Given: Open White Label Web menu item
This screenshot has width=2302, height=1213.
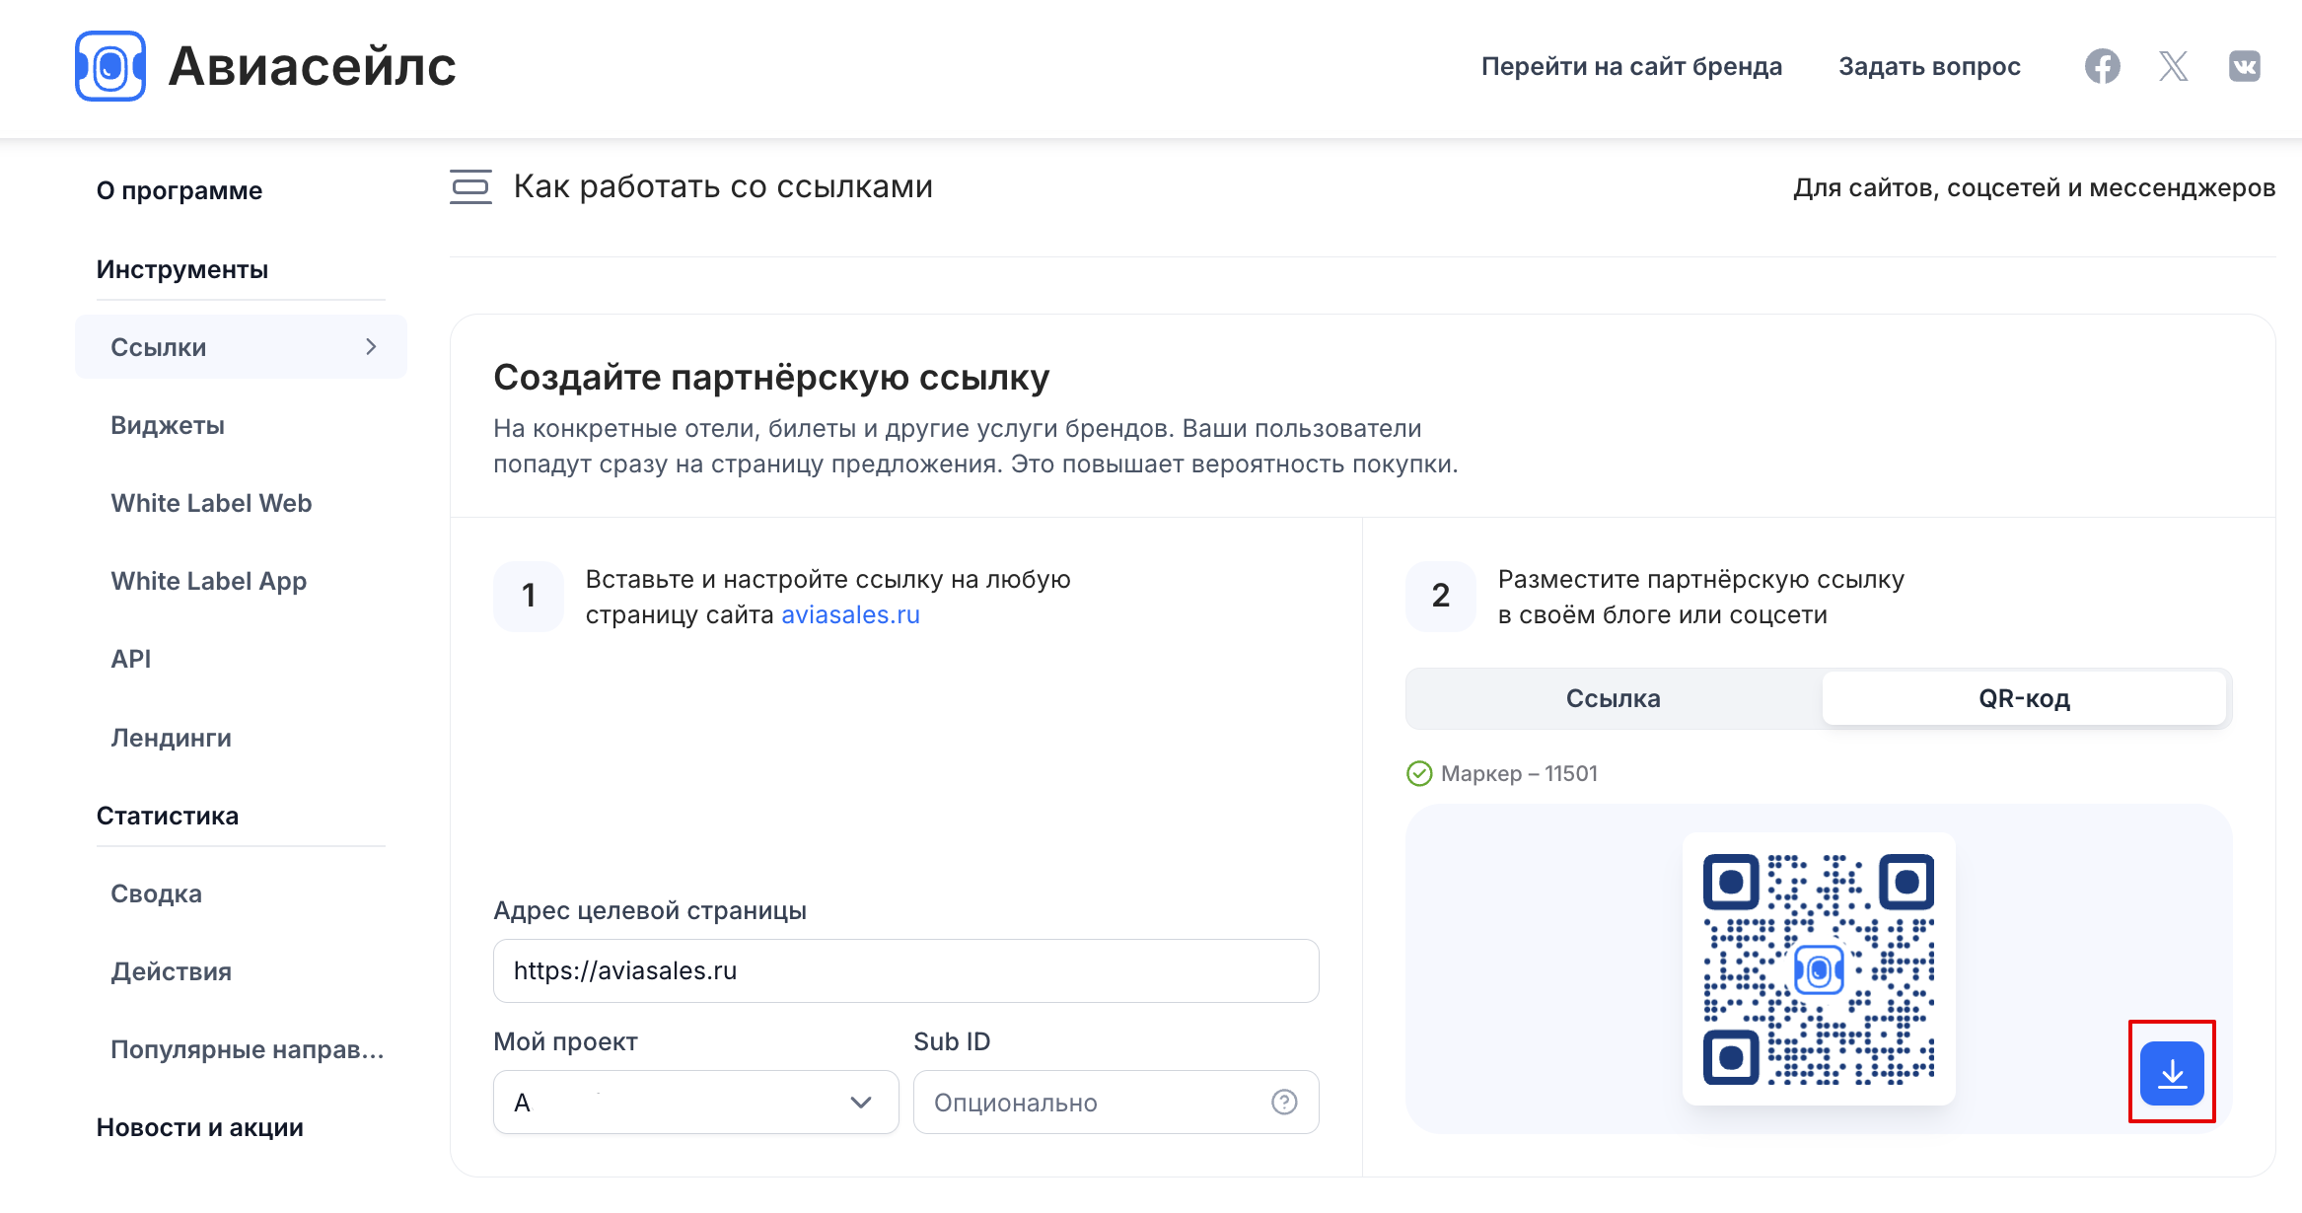Looking at the screenshot, I should pyautogui.click(x=211, y=503).
